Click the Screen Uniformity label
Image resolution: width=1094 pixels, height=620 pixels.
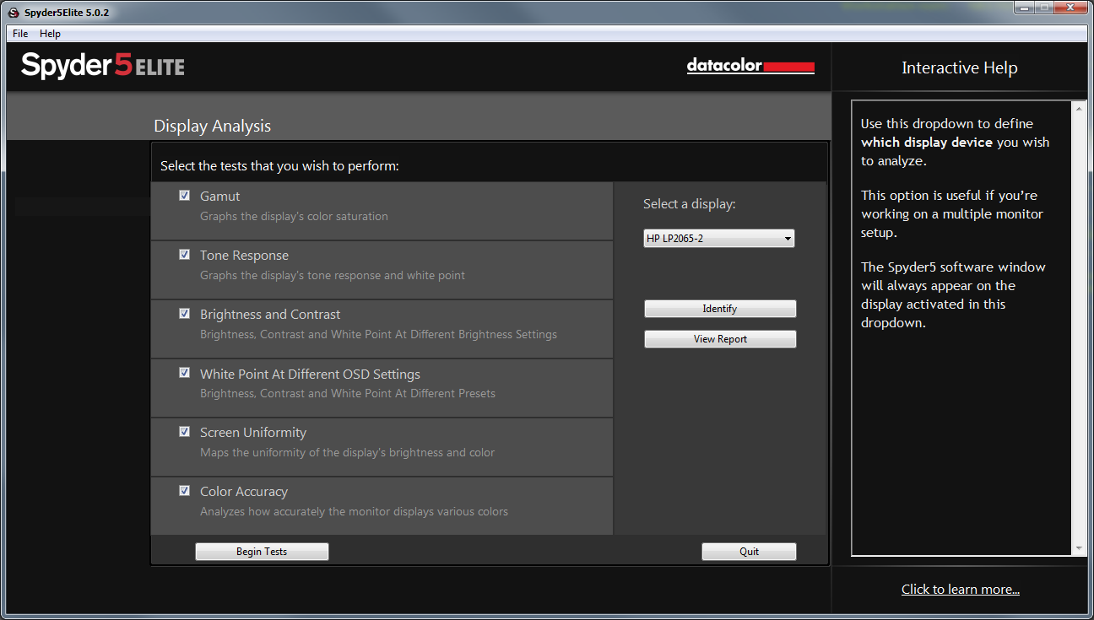click(x=253, y=433)
